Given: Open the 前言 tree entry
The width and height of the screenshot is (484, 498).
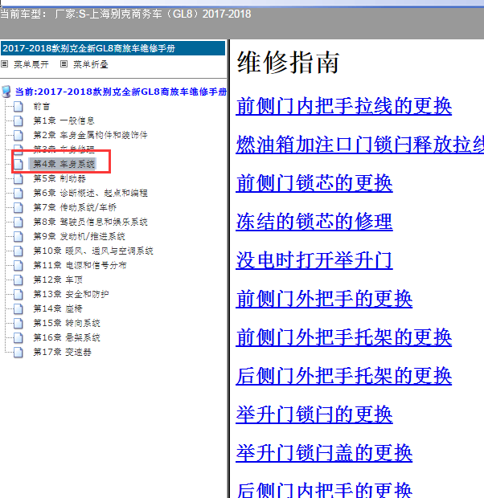Looking at the screenshot, I should point(42,106).
